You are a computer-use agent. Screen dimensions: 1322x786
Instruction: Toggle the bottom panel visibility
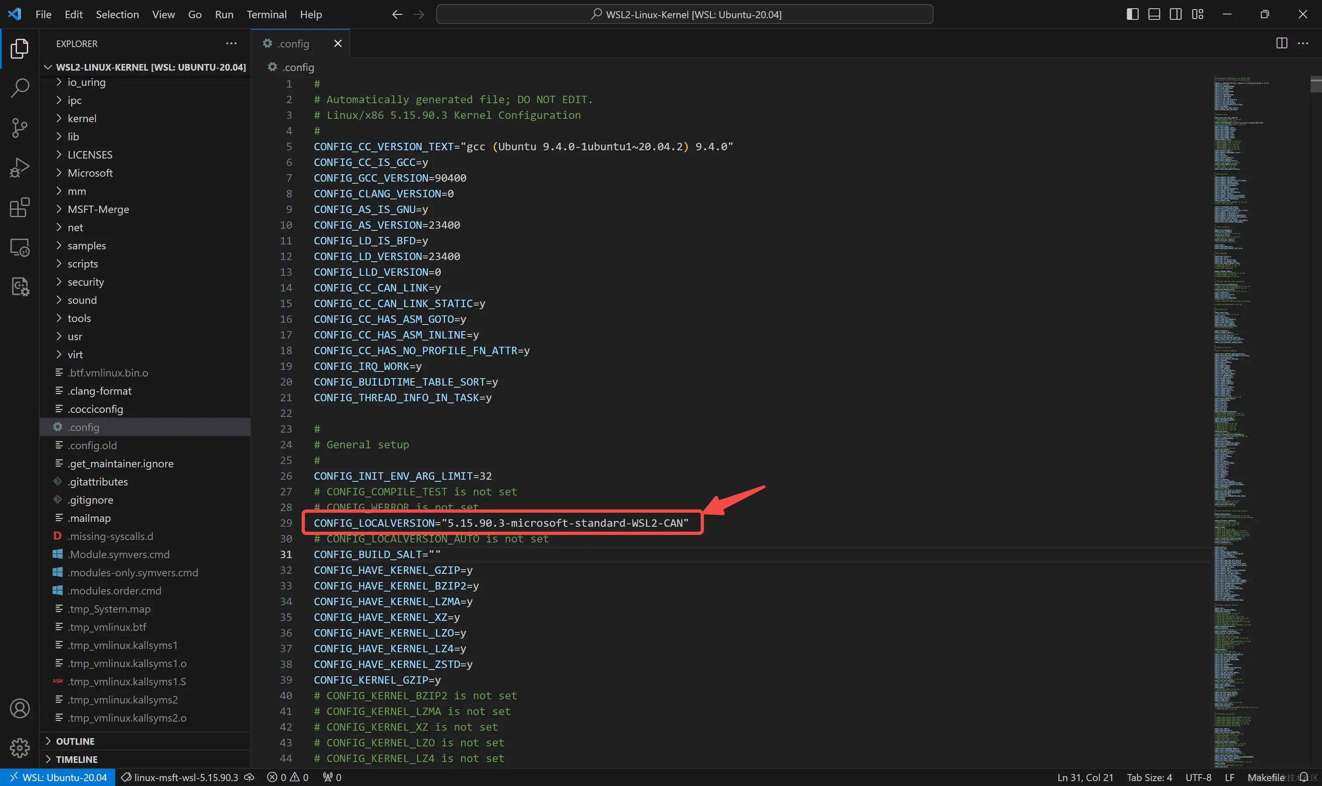pos(1154,14)
